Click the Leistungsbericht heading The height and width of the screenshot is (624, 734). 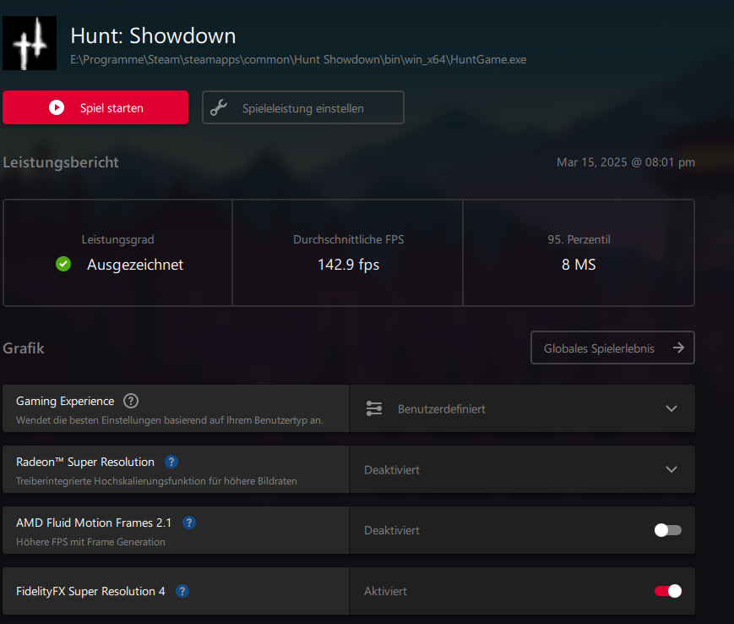click(61, 162)
